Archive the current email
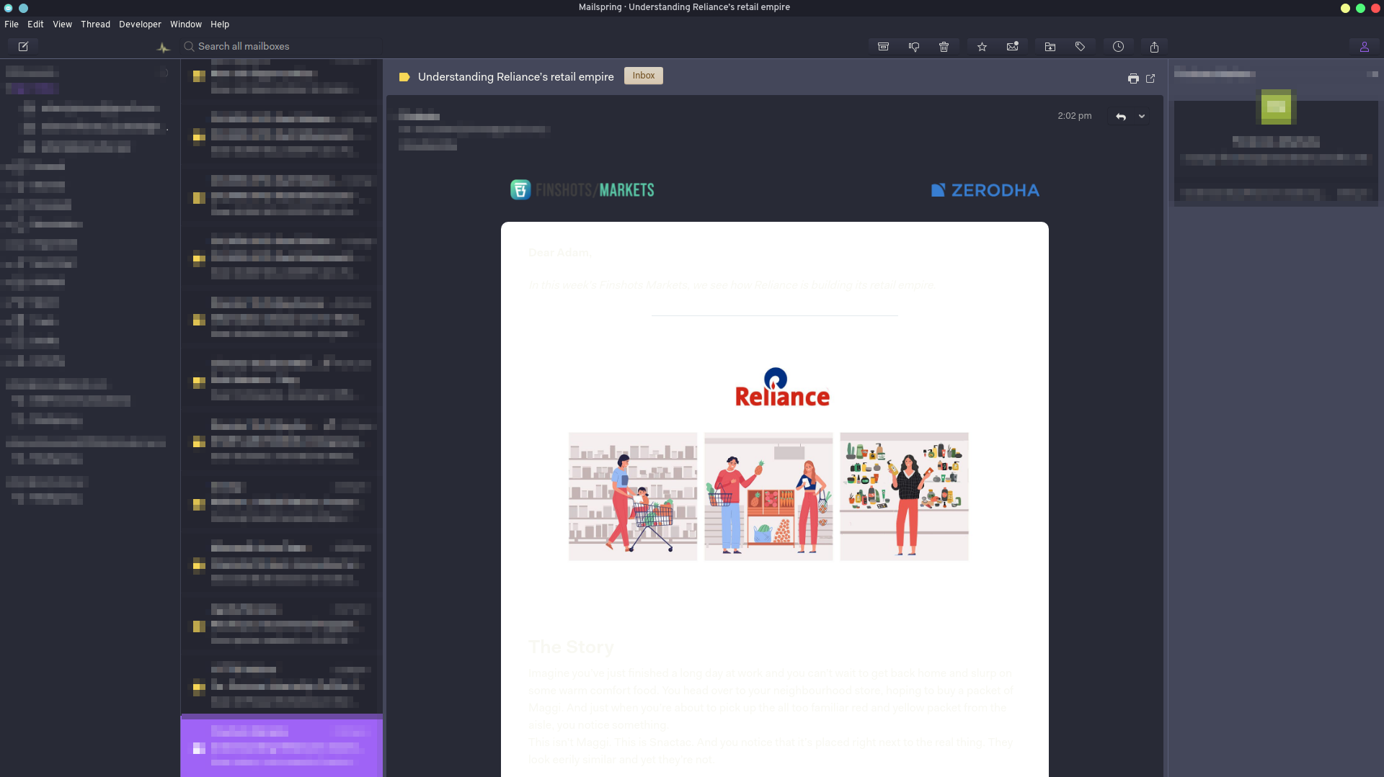The height and width of the screenshot is (777, 1384). (882, 46)
